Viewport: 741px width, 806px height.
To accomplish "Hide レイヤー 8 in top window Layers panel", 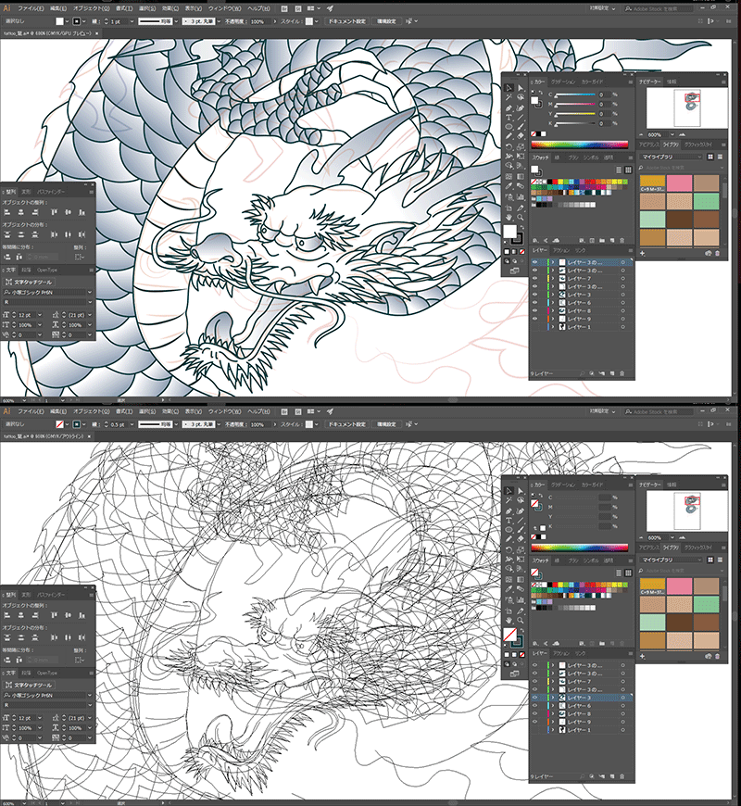I will [534, 311].
